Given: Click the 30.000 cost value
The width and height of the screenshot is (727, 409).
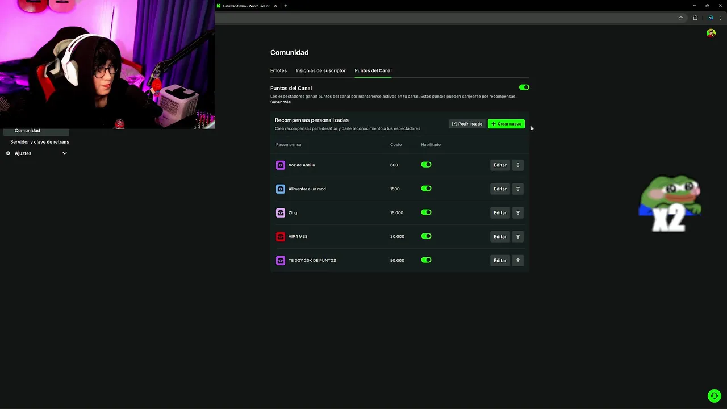Looking at the screenshot, I should [x=397, y=237].
